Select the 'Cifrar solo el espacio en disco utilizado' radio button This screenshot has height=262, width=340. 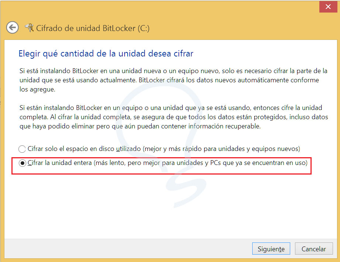(x=22, y=149)
